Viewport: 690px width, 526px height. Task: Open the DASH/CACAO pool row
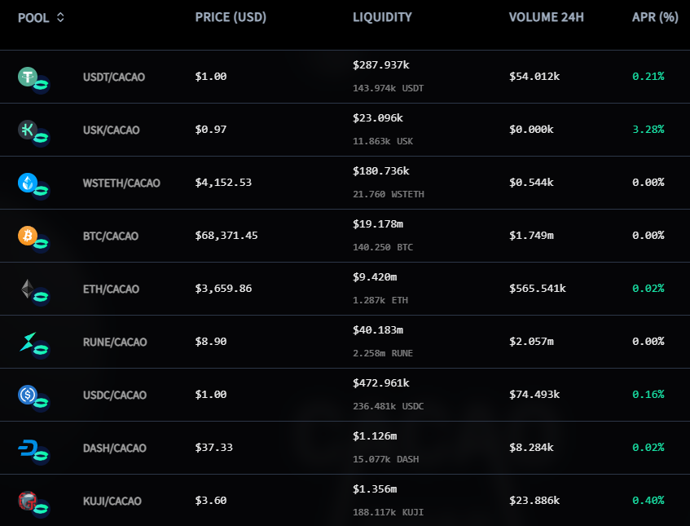345,448
